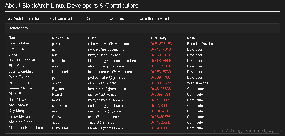Click email jamarlow410@gmail.com
The height and width of the screenshot is (136, 285).
pyautogui.click(x=108, y=89)
